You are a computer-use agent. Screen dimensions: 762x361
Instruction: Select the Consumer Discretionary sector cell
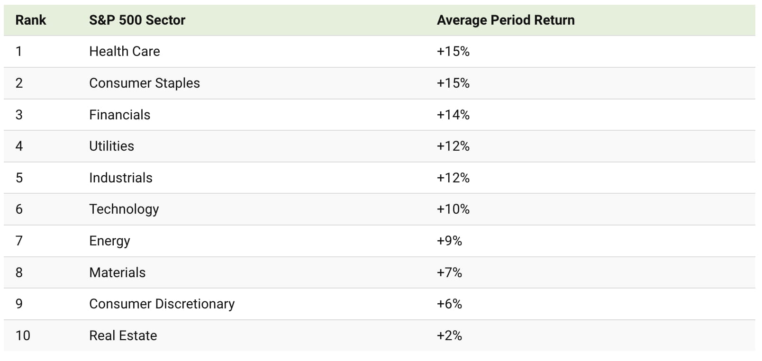(162, 304)
